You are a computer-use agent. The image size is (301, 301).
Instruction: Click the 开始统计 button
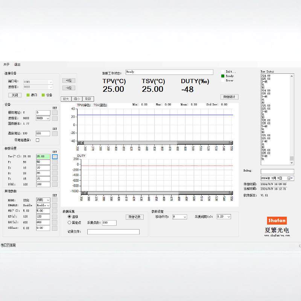229,97
